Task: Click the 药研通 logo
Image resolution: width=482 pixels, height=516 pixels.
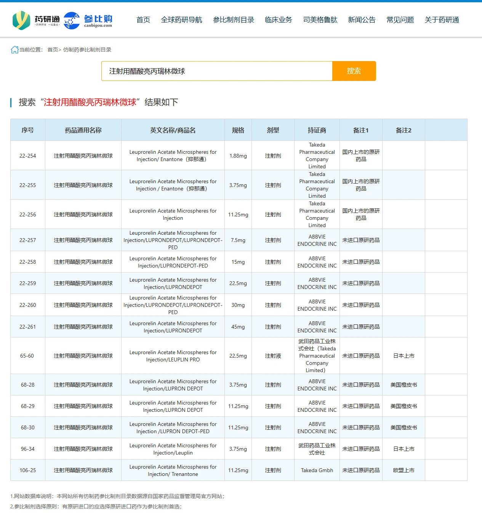Action: [36, 20]
